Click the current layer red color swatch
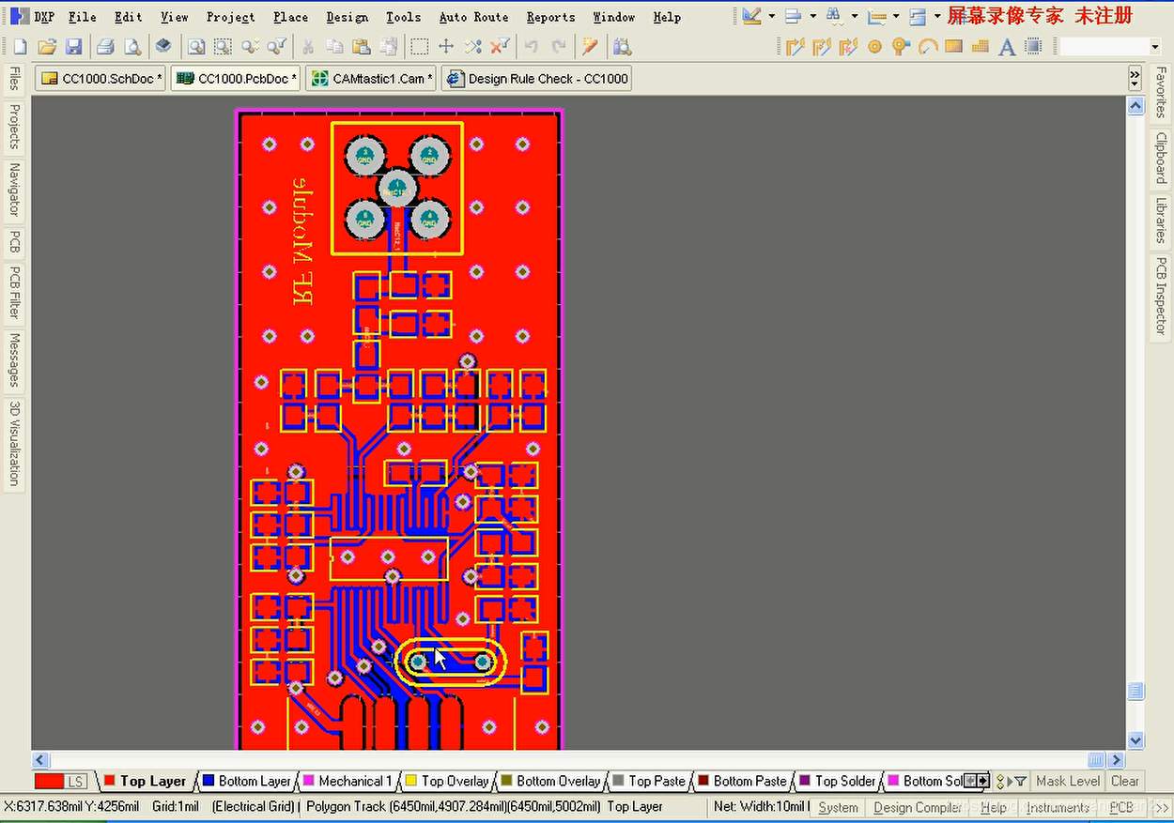Viewport: 1174px width, 823px height. pos(49,781)
